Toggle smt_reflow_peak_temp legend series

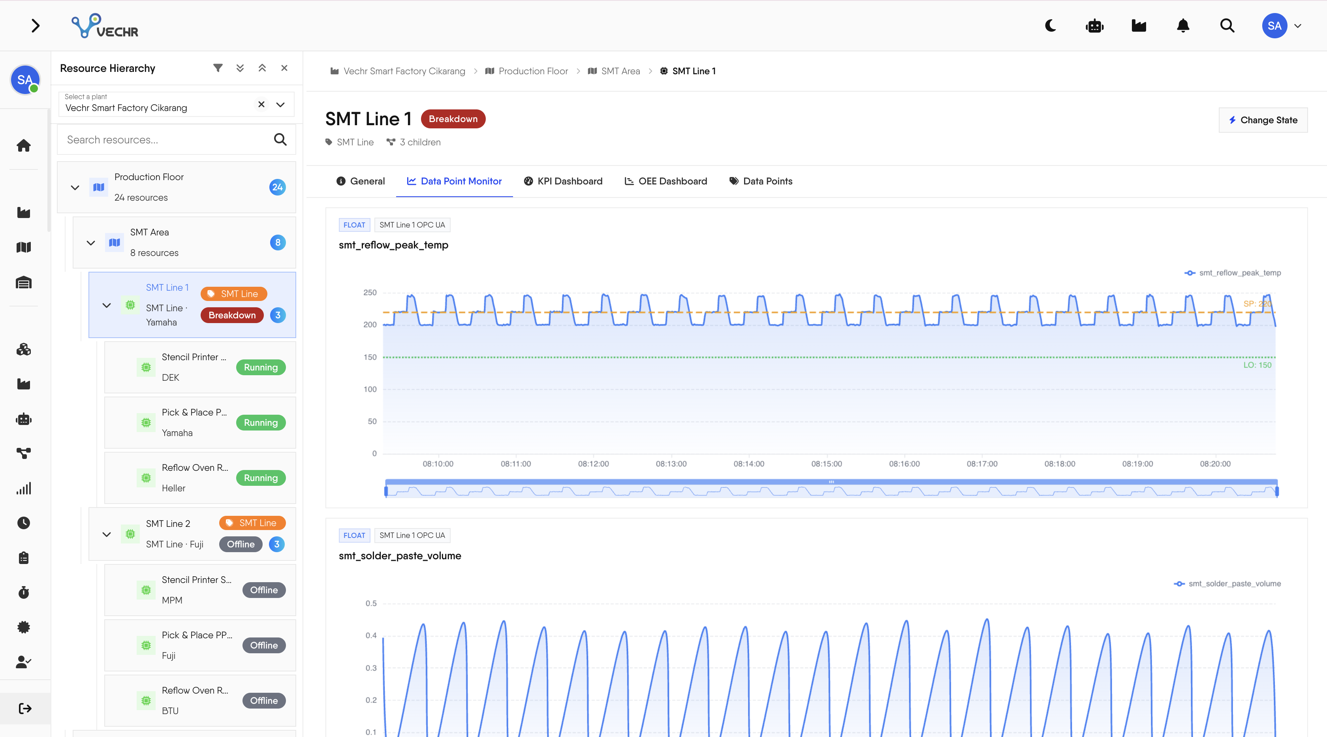pyautogui.click(x=1233, y=273)
